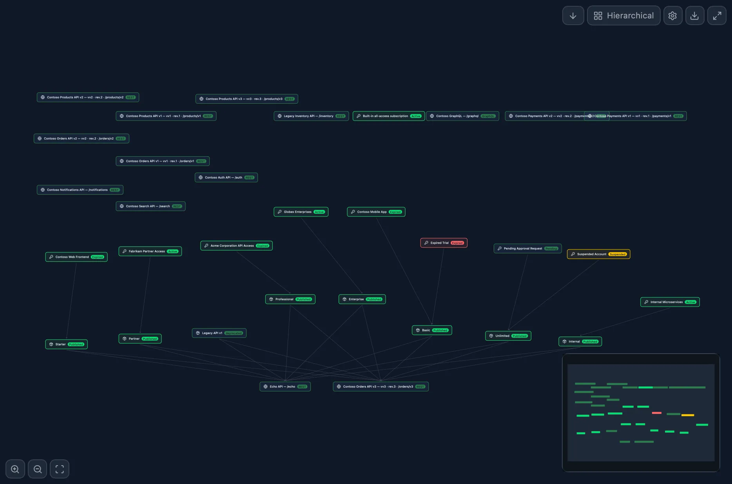Select the Expired Trial subscription node
The image size is (732, 484).
coord(444,243)
